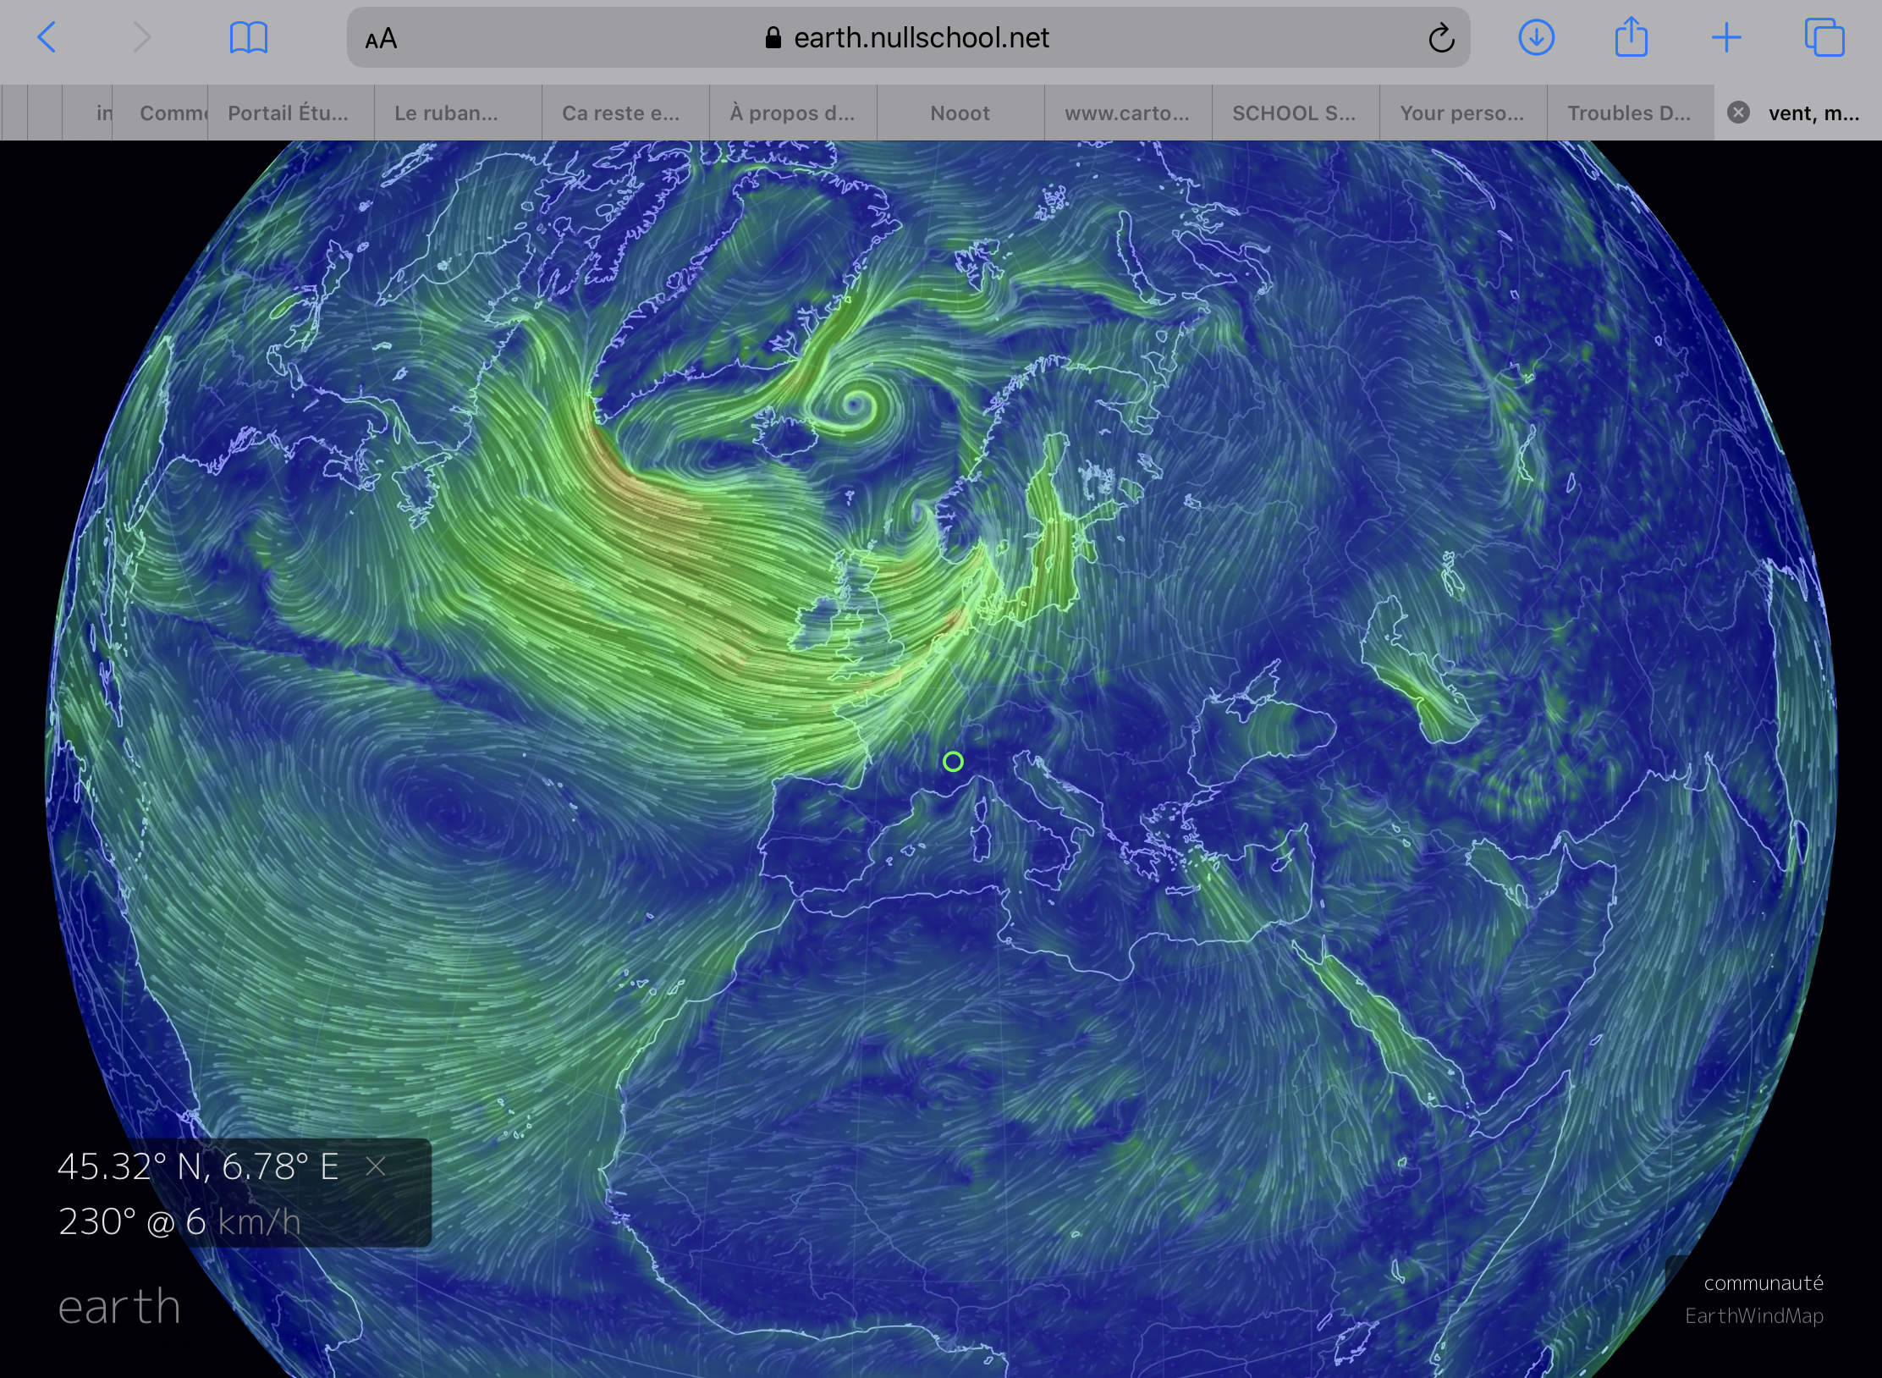The height and width of the screenshot is (1378, 1882).
Task: Tap the share sheet icon
Action: tap(1631, 38)
